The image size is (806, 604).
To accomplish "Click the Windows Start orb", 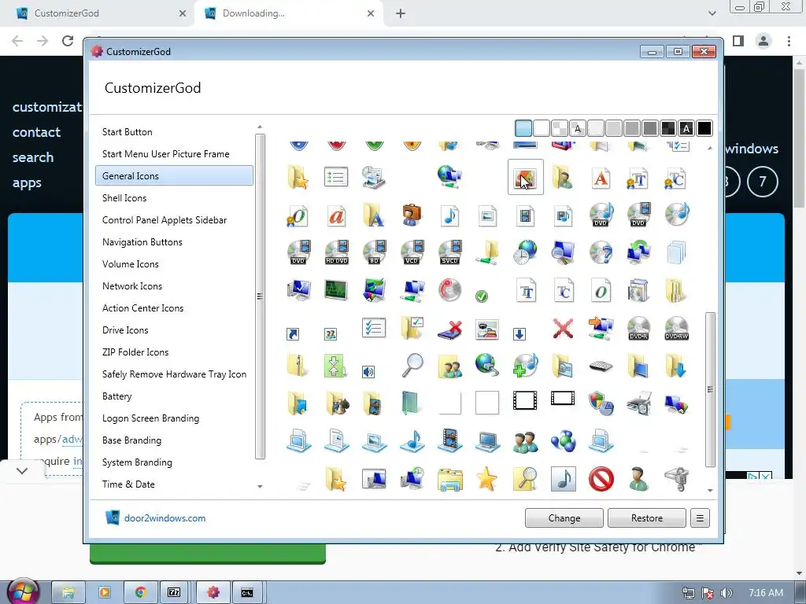I will pos(23,591).
